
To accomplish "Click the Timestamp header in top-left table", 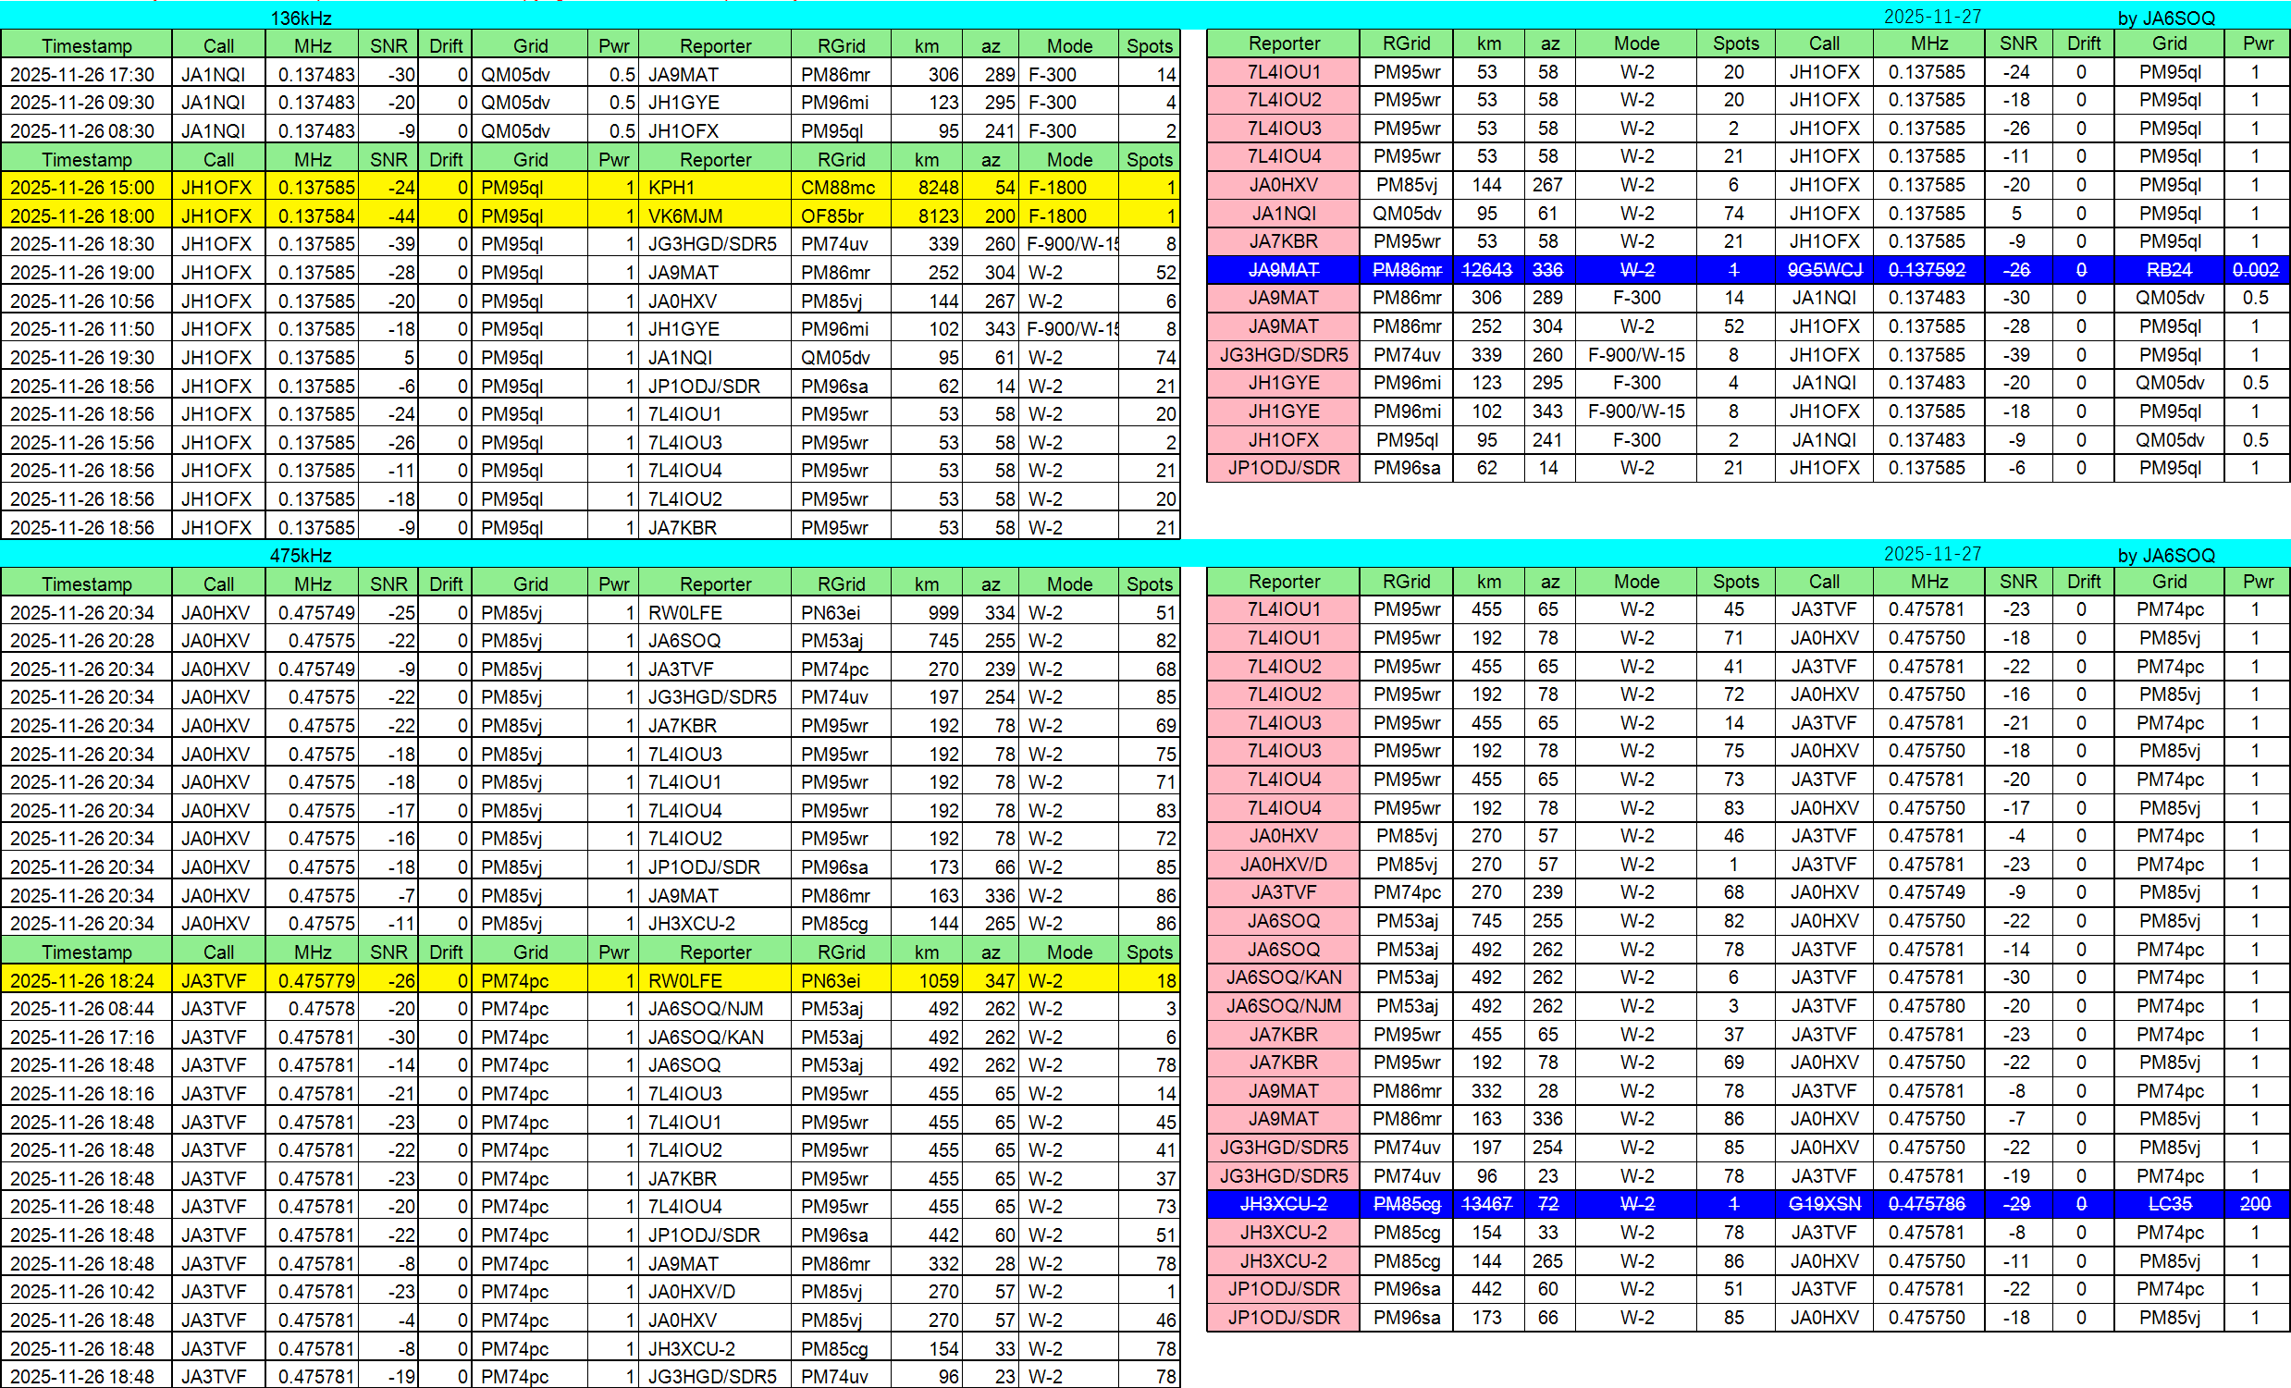I will point(86,45).
